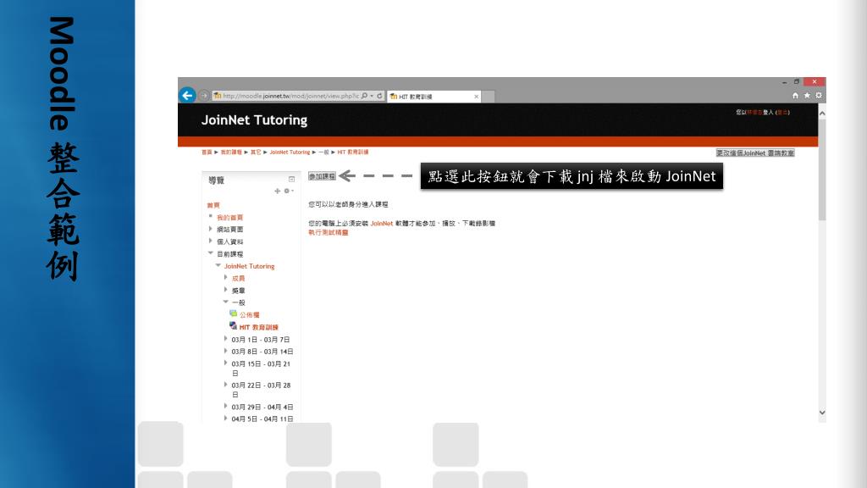The image size is (867, 488).
Task: Minimize the browser window
Action: click(x=784, y=82)
